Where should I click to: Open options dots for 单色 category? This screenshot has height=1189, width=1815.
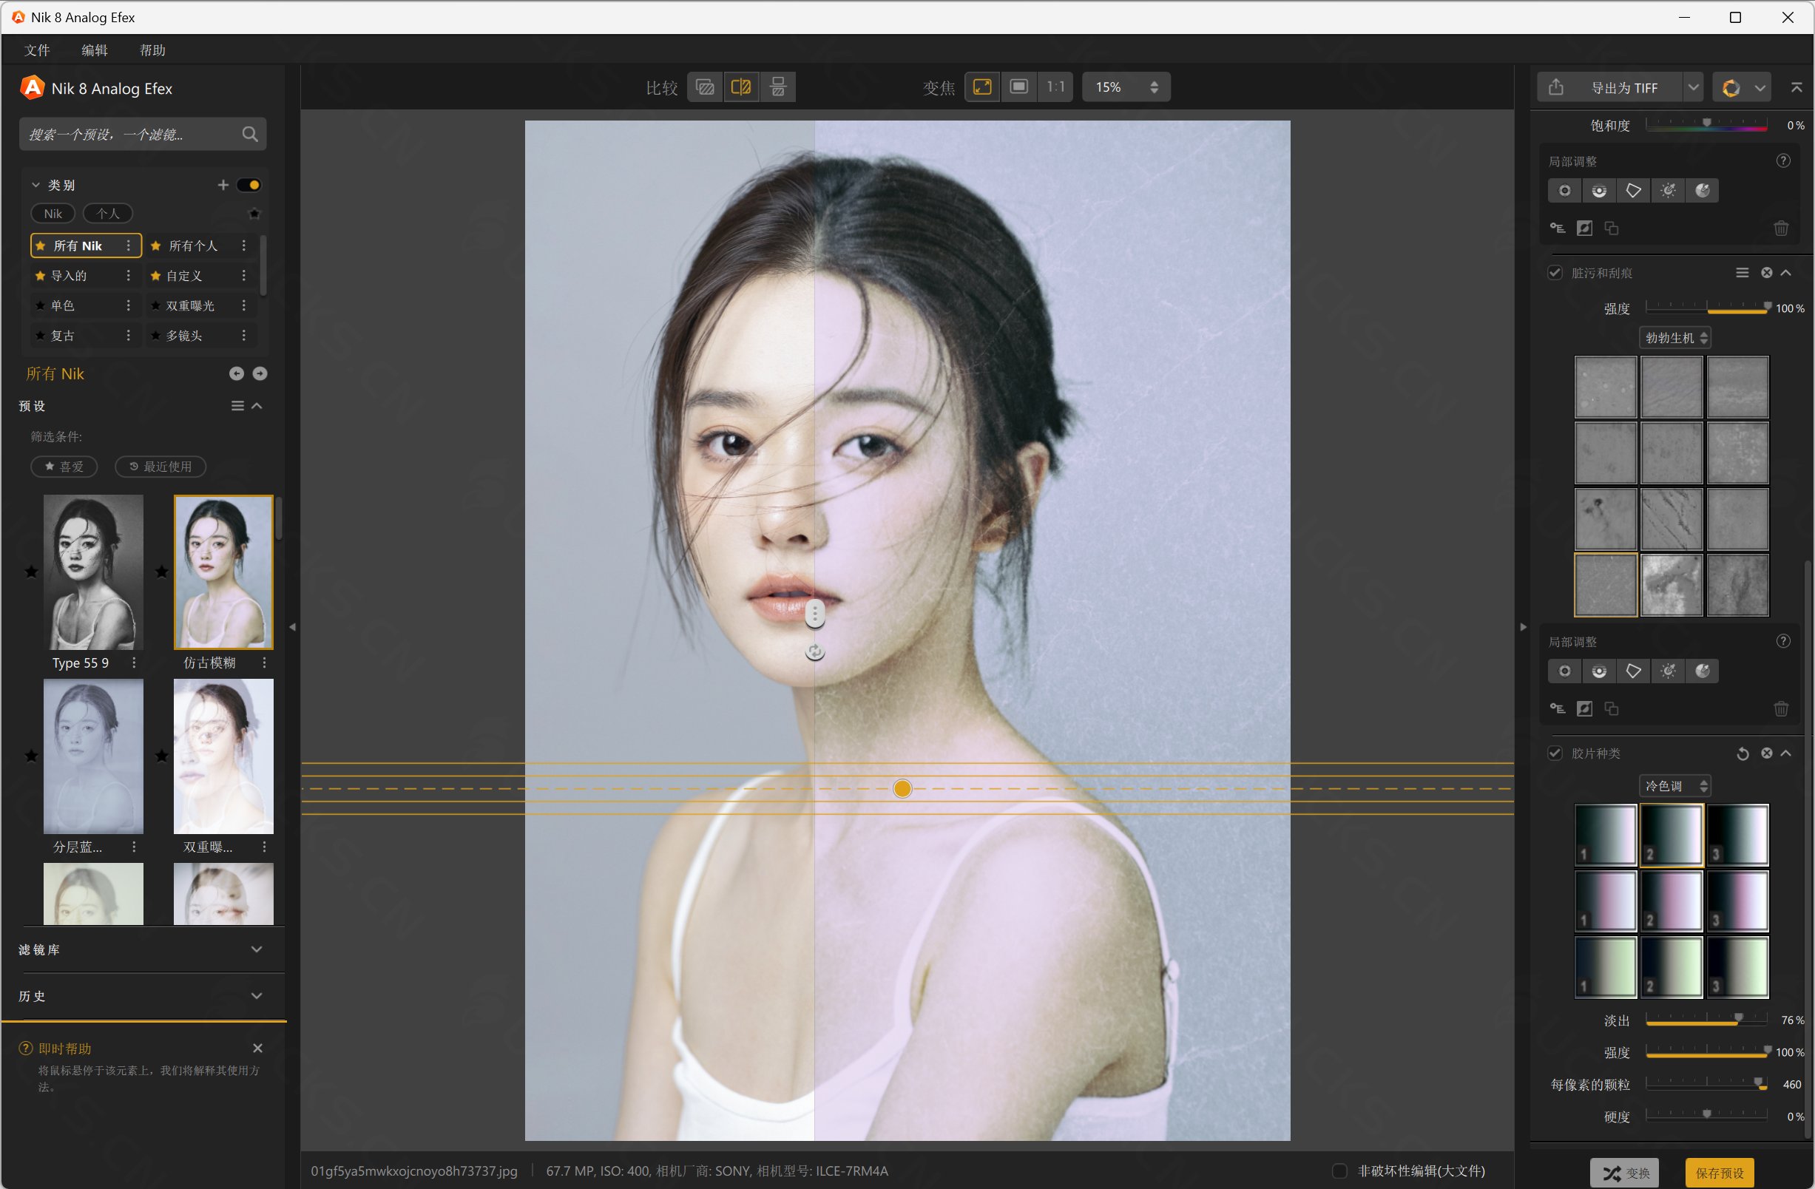(128, 305)
